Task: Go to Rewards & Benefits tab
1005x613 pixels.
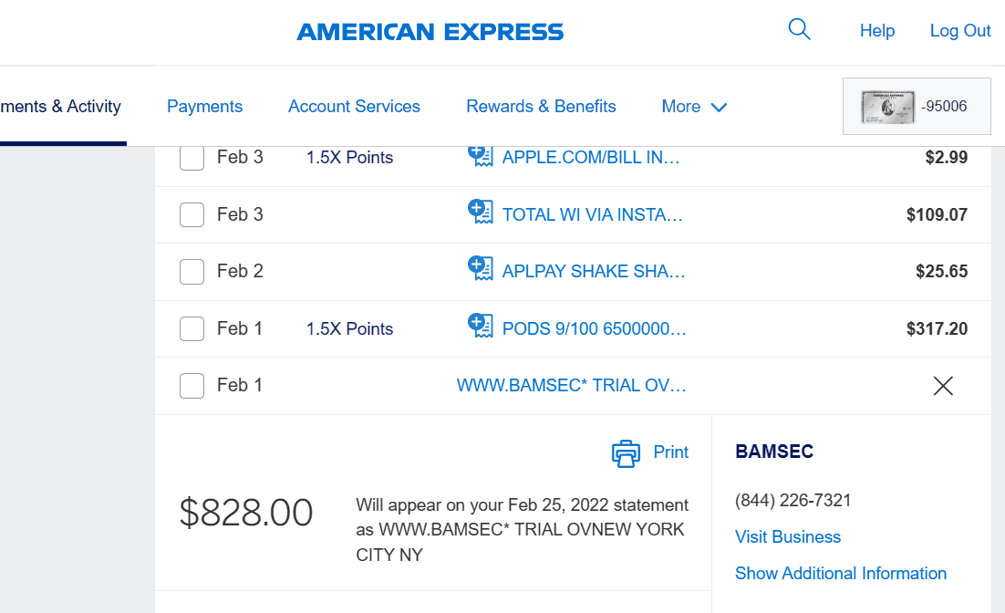Action: pos(541,107)
